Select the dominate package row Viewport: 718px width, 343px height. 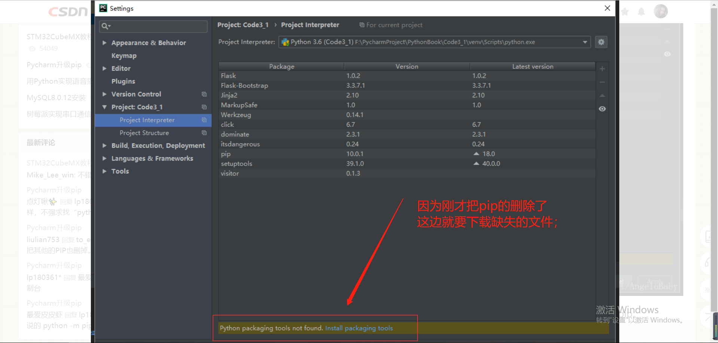[x=407, y=134]
